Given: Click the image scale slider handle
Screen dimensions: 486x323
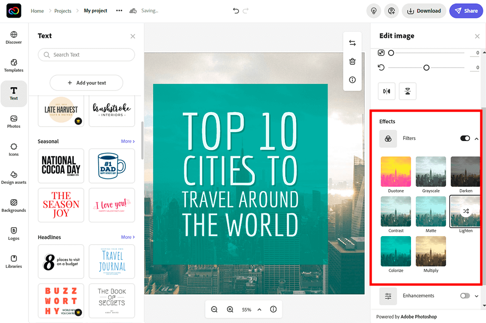Looking at the screenshot, I should pyautogui.click(x=391, y=53).
